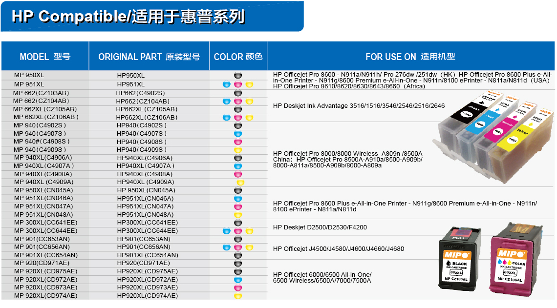
Task: Choose the yellow swatch for MP 940XL(C4909A)
Action: click(x=240, y=182)
